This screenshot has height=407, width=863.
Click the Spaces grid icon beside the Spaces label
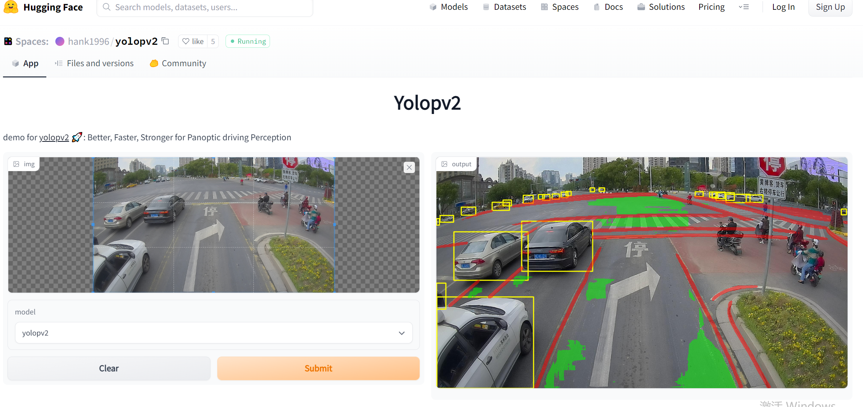click(8, 41)
